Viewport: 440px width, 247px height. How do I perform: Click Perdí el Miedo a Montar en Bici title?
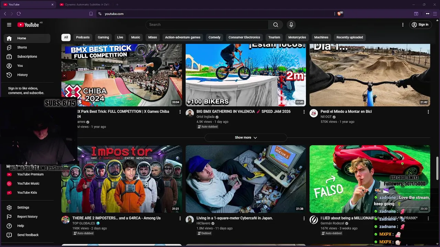pyautogui.click(x=346, y=111)
